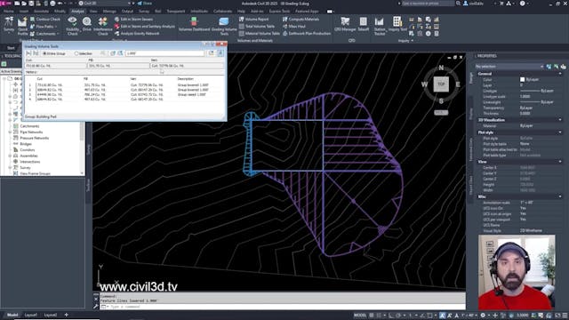Expand the Assemblies tree node
Screen dimensions: 569x320
(10, 156)
